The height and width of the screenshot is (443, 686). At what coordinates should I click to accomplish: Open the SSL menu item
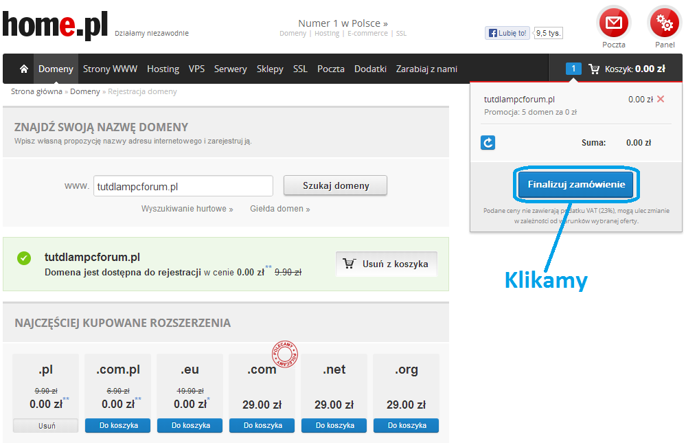(300, 69)
